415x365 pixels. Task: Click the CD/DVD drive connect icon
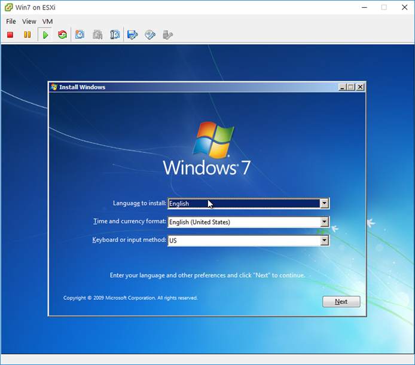pos(150,35)
